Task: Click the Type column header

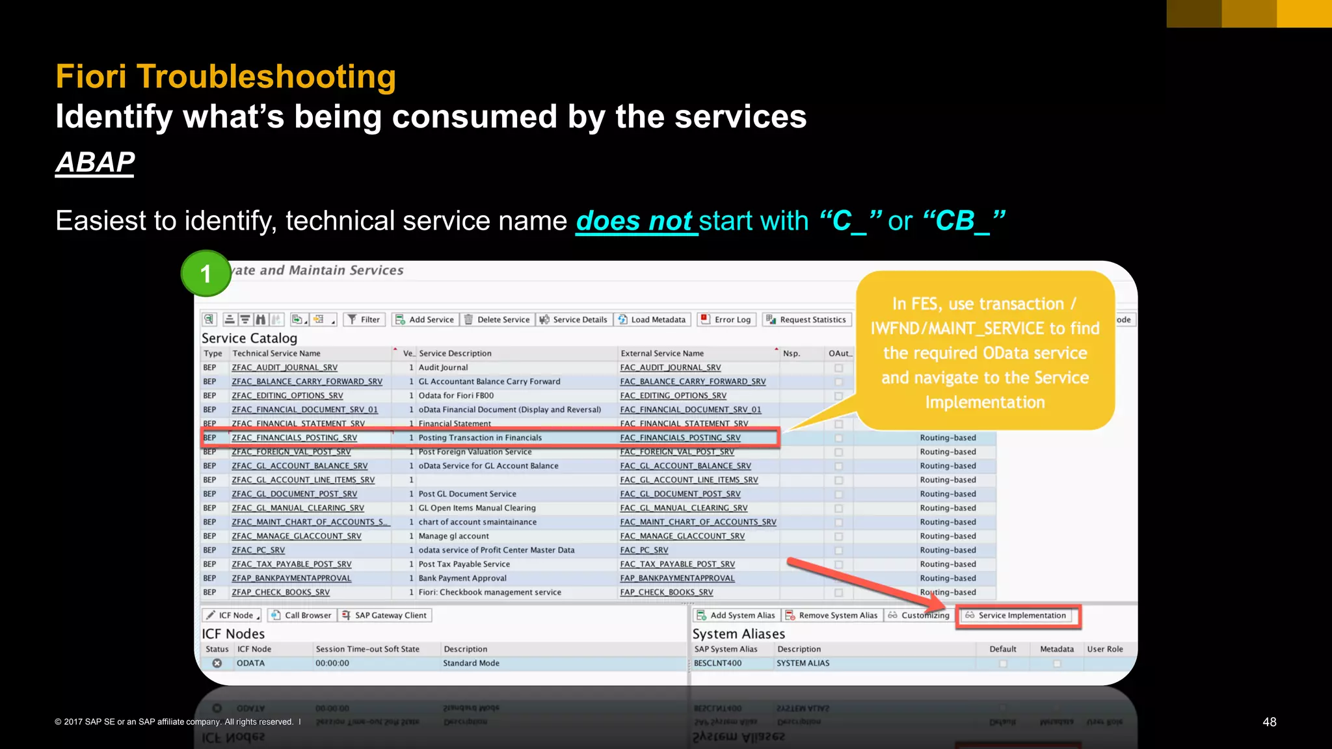Action: pos(214,353)
